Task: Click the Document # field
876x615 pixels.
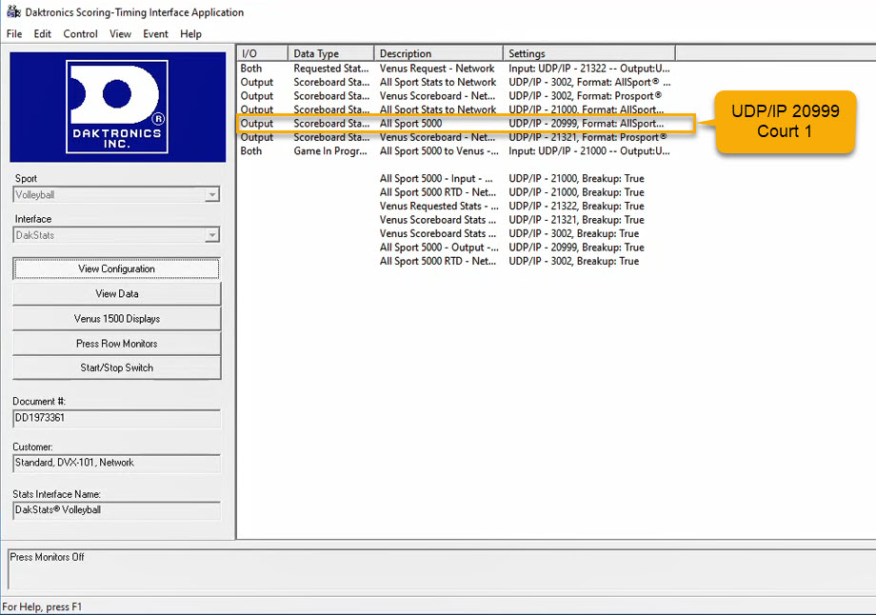Action: pos(117,418)
